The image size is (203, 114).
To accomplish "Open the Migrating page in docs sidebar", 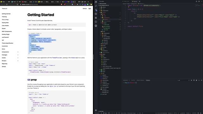I will point(4,64).
